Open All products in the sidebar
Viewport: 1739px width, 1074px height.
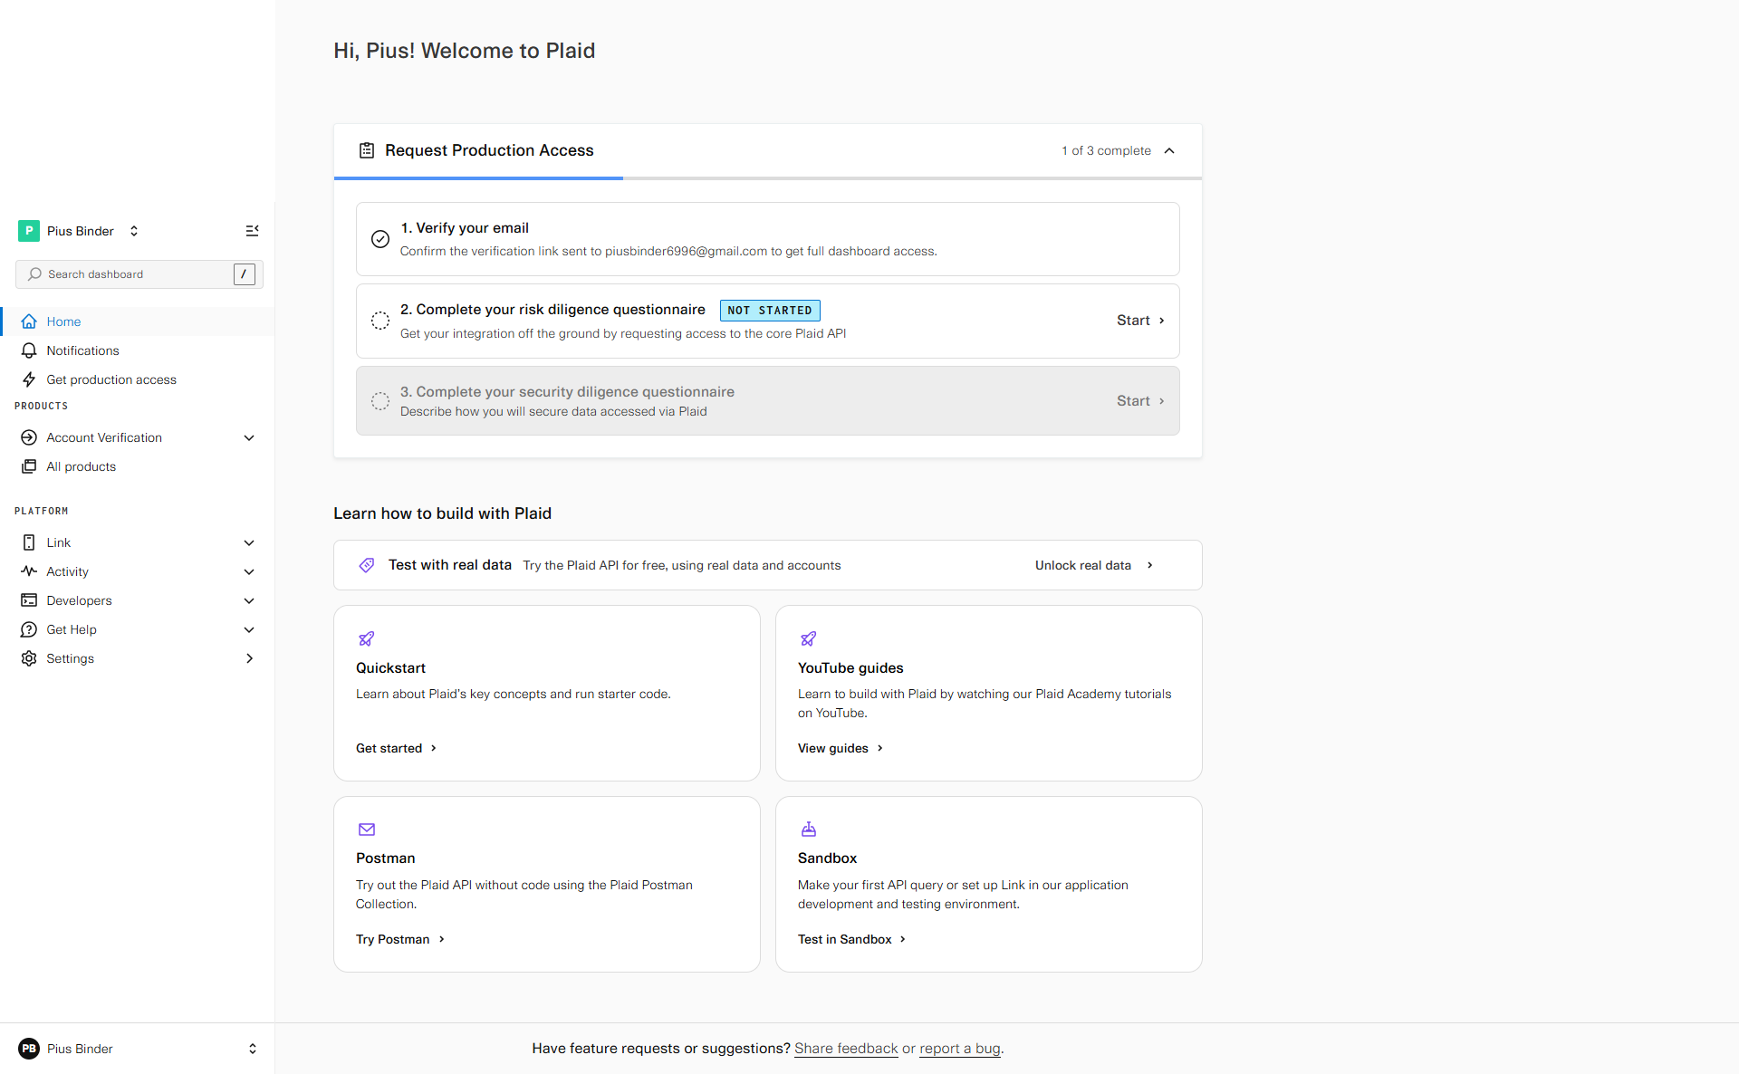(138, 466)
